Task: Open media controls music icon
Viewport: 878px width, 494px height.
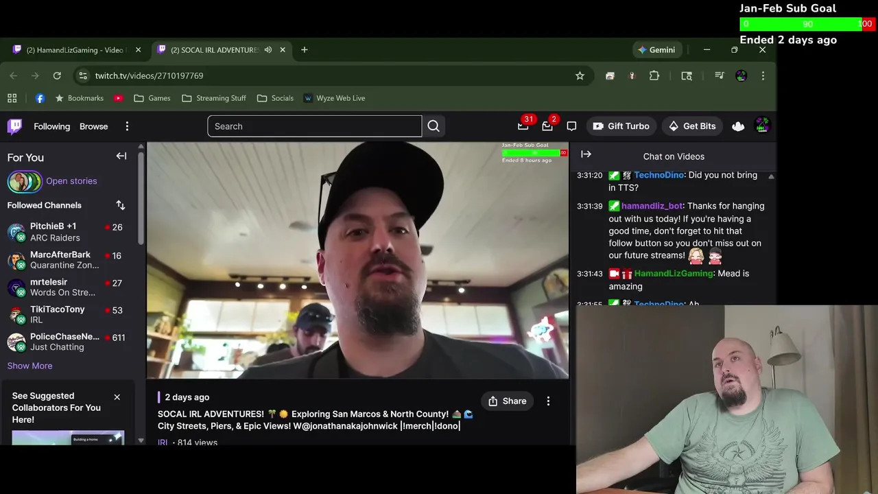Action: [x=719, y=75]
